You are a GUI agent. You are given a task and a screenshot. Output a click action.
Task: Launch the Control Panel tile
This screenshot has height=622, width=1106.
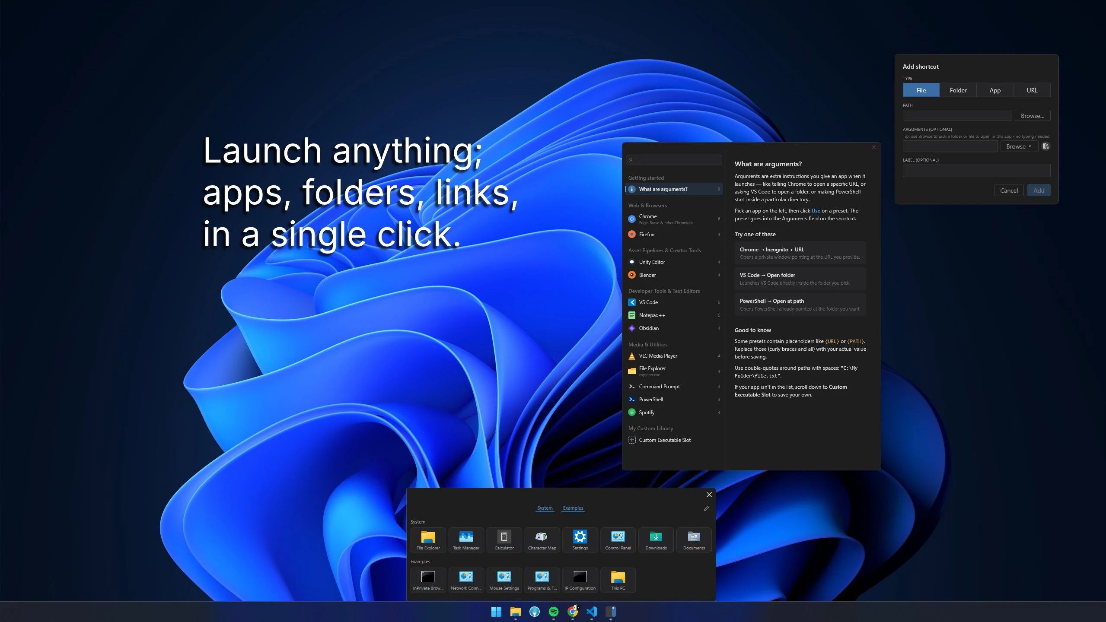618,540
